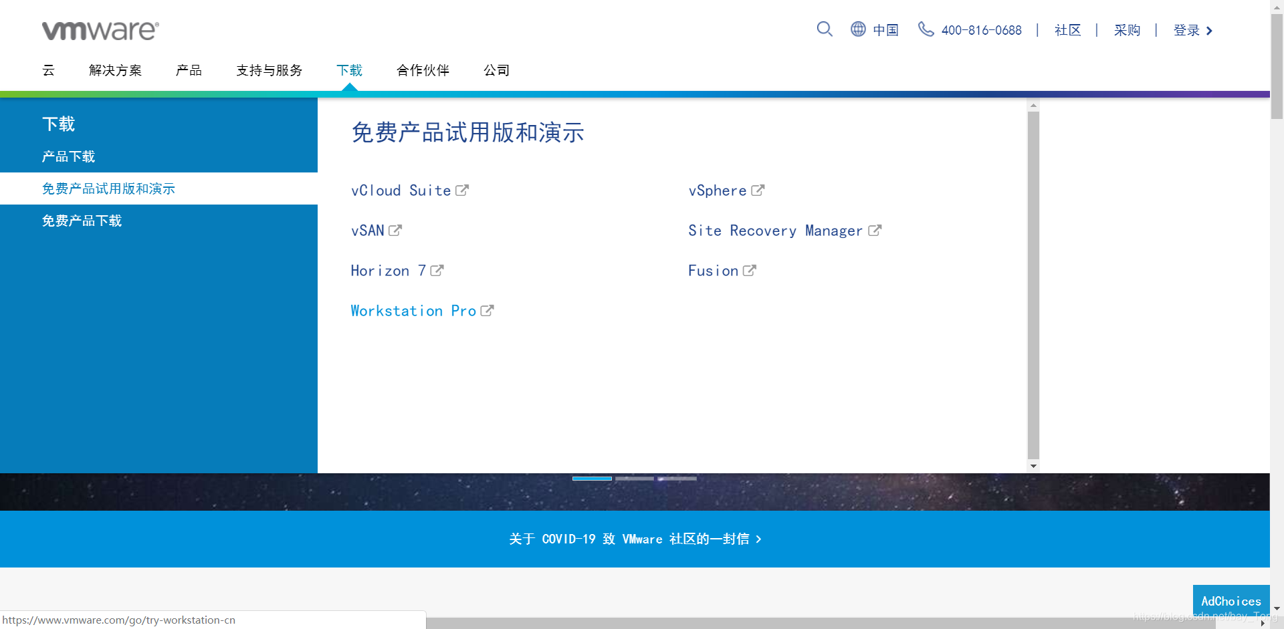Open the Site Recovery Manager link
The height and width of the screenshot is (629, 1284).
[x=776, y=231]
